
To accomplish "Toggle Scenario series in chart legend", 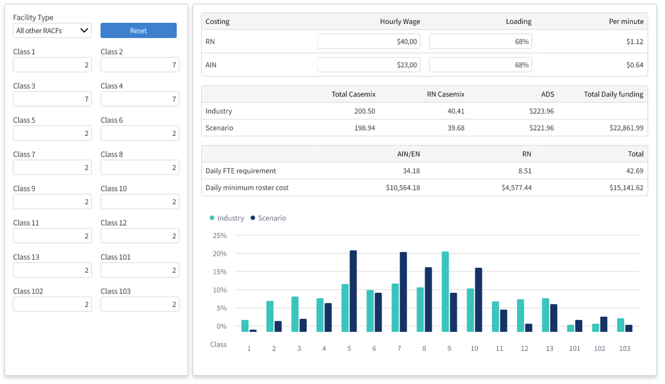I will coord(268,218).
